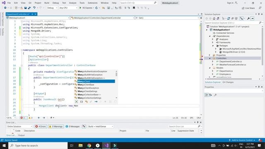Click the Home icon in Solution Explorer

tap(214, 18)
